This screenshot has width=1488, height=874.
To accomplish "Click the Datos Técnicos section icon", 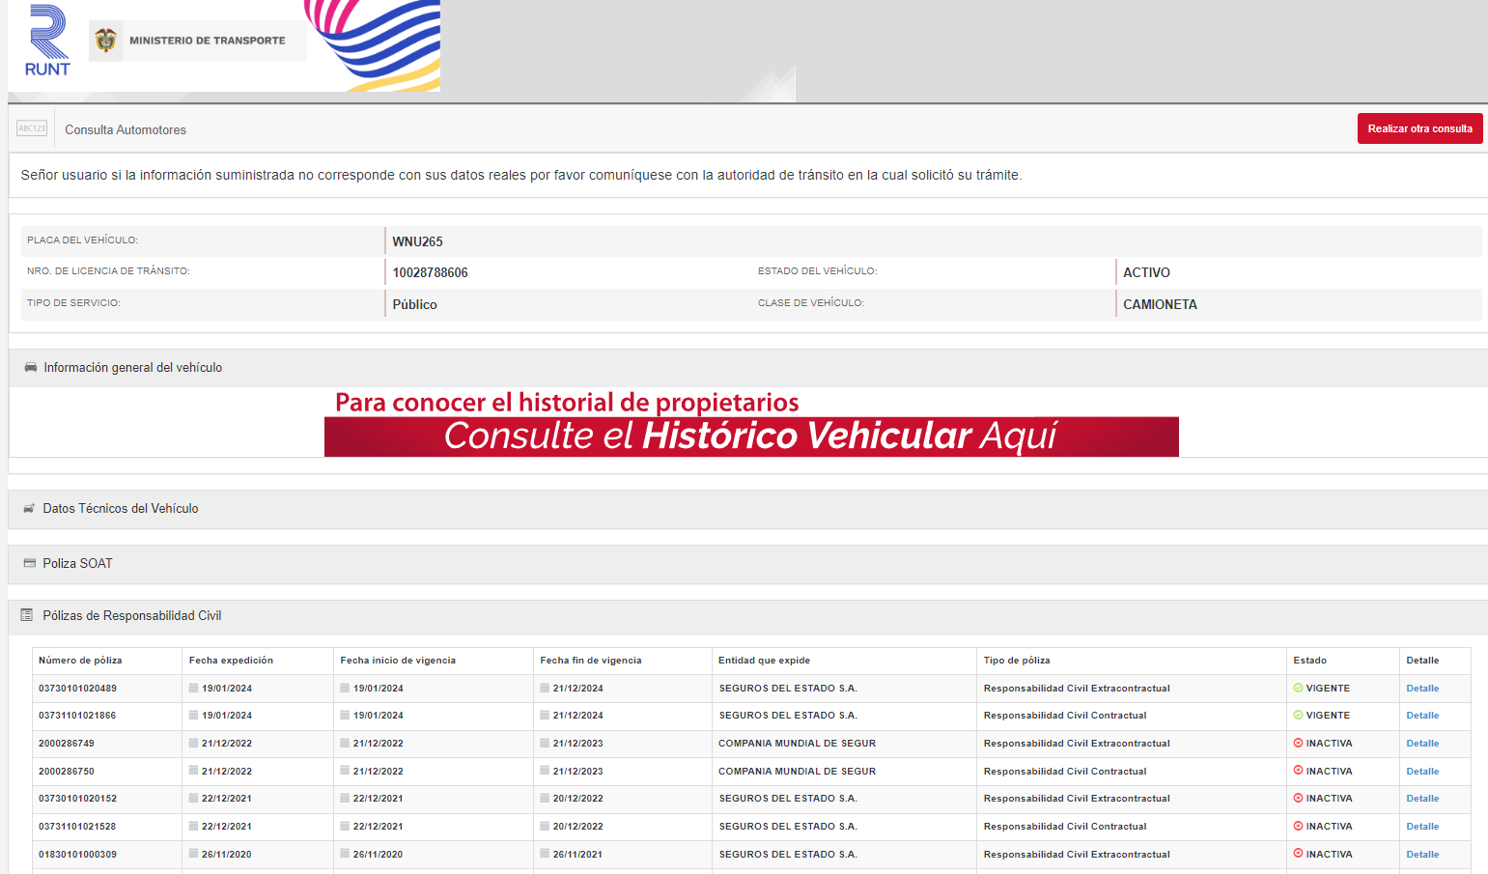I will (29, 509).
